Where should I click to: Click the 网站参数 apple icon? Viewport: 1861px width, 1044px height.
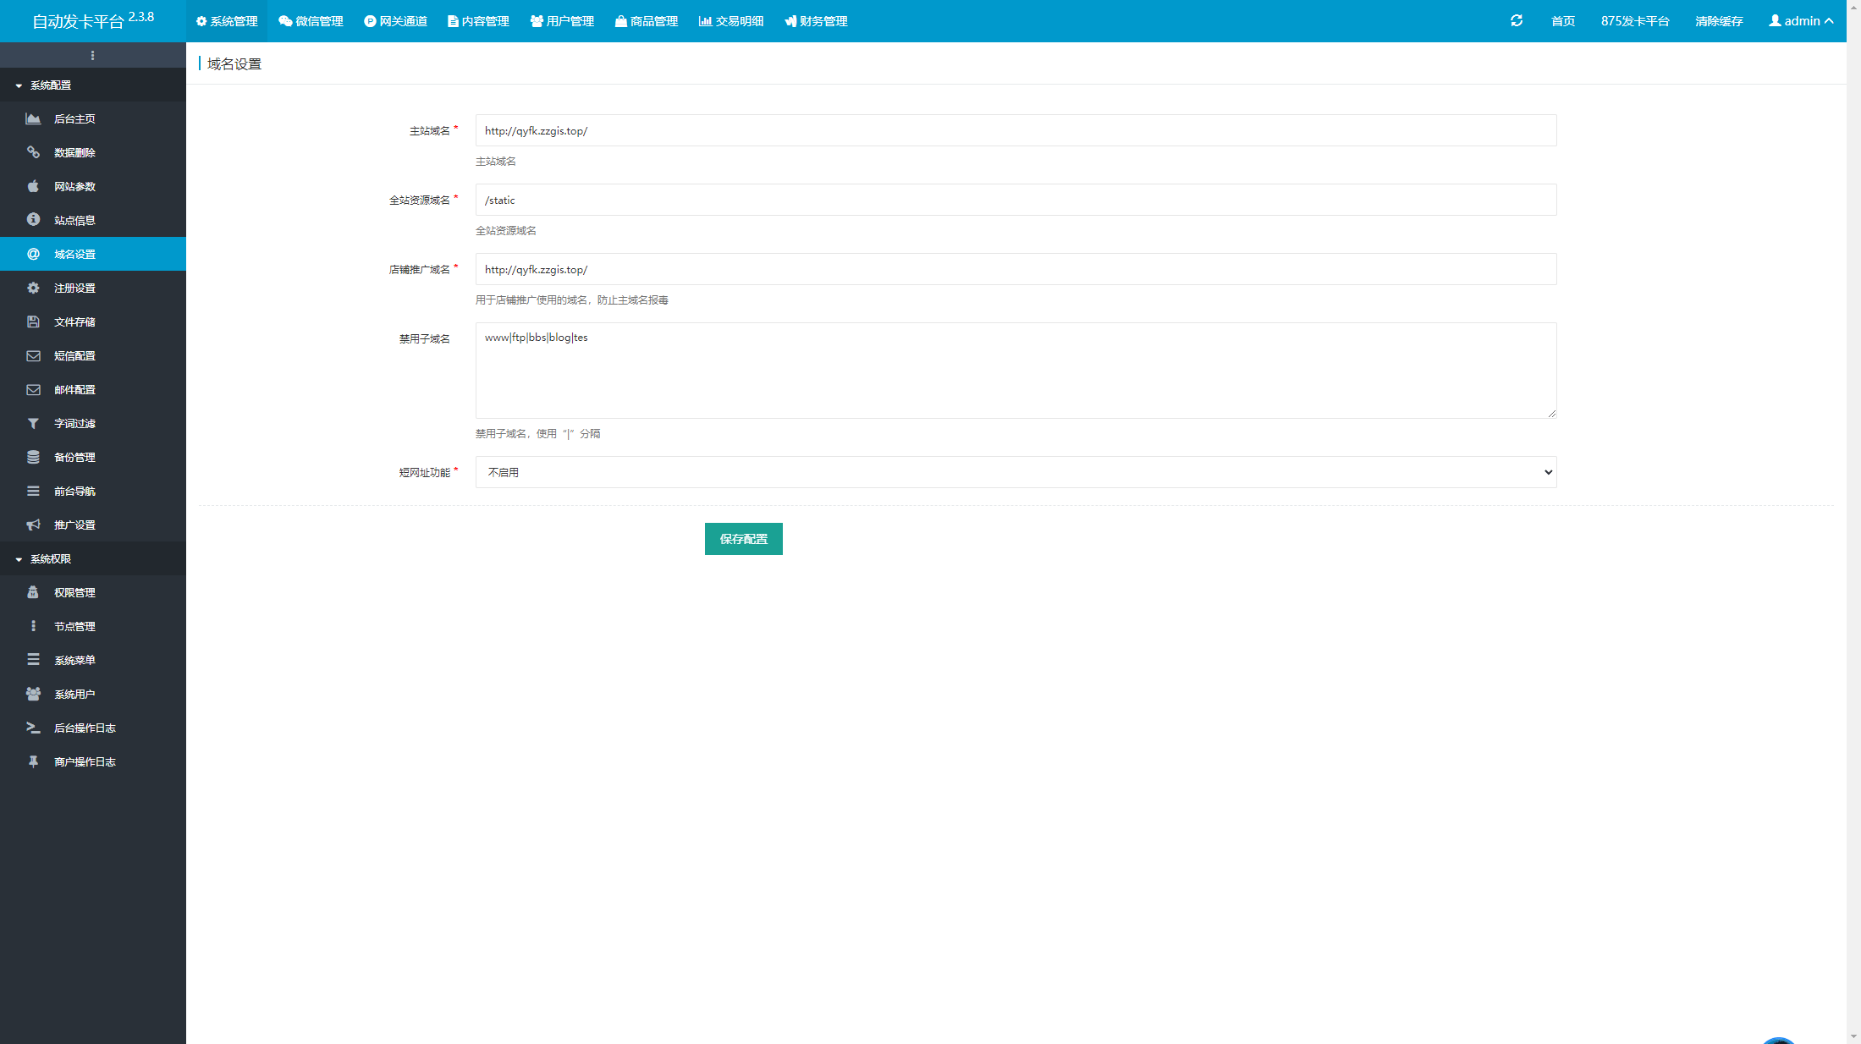pos(33,186)
